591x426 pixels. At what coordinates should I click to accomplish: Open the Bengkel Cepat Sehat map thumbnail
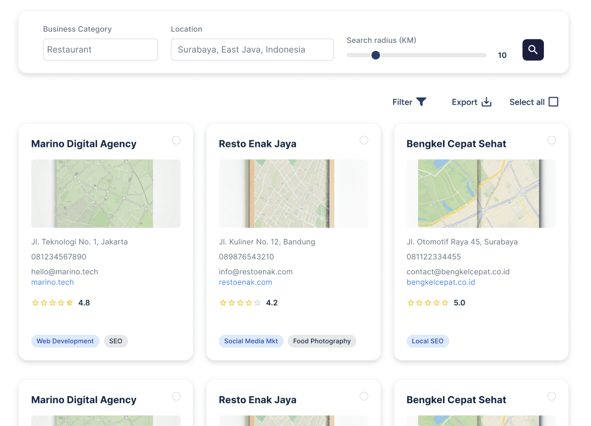(481, 193)
